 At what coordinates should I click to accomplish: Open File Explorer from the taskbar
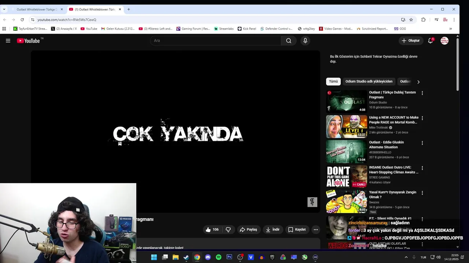tap(176, 257)
